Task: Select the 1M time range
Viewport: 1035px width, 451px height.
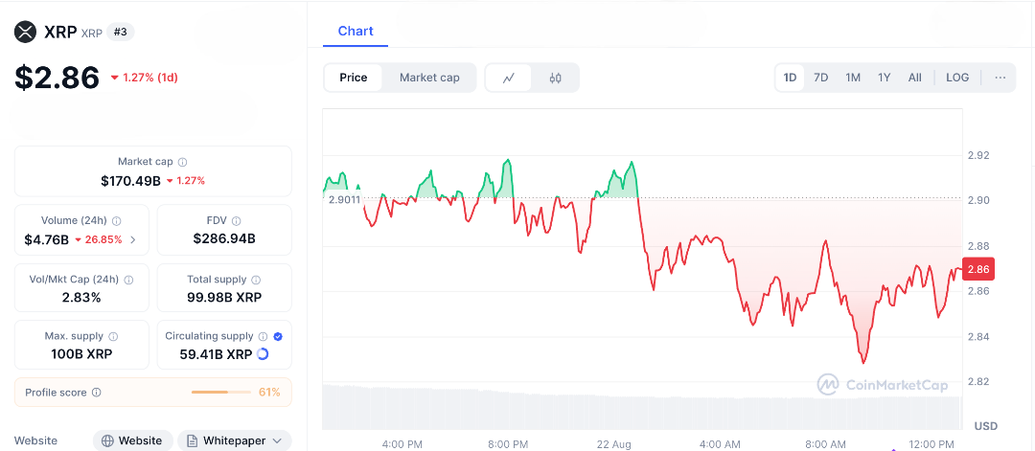Action: coord(853,78)
